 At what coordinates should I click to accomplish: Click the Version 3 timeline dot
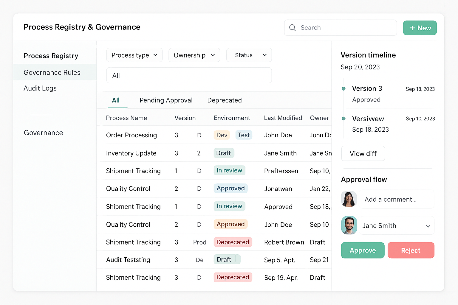343,89
